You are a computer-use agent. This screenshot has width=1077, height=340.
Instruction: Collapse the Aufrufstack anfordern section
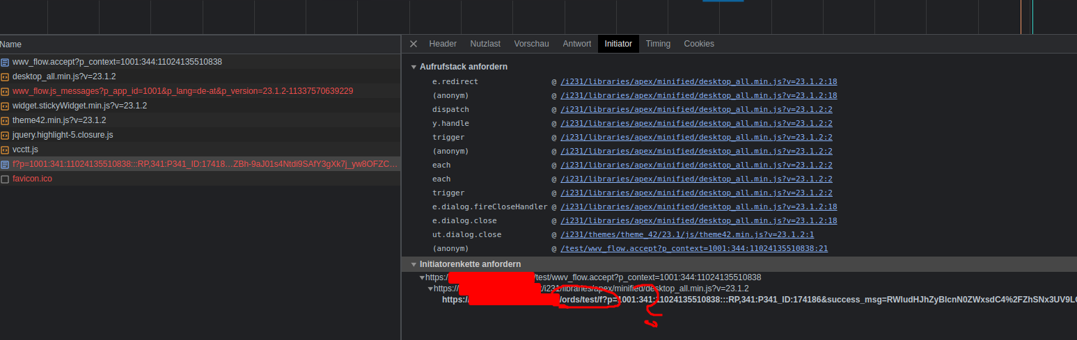pyautogui.click(x=414, y=67)
